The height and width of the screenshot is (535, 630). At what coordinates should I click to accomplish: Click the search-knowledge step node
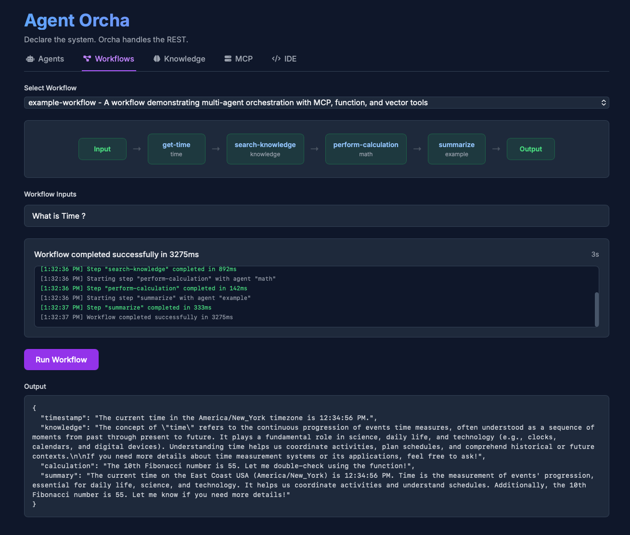265,149
